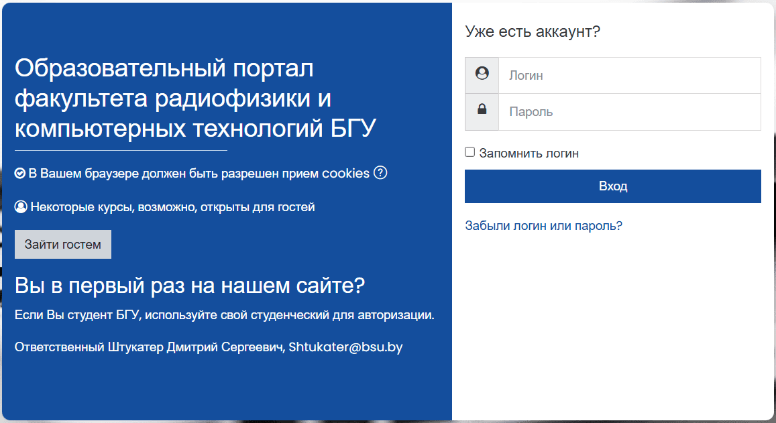
Task: Enable the Запомнить логин checkbox
Action: coord(469,152)
